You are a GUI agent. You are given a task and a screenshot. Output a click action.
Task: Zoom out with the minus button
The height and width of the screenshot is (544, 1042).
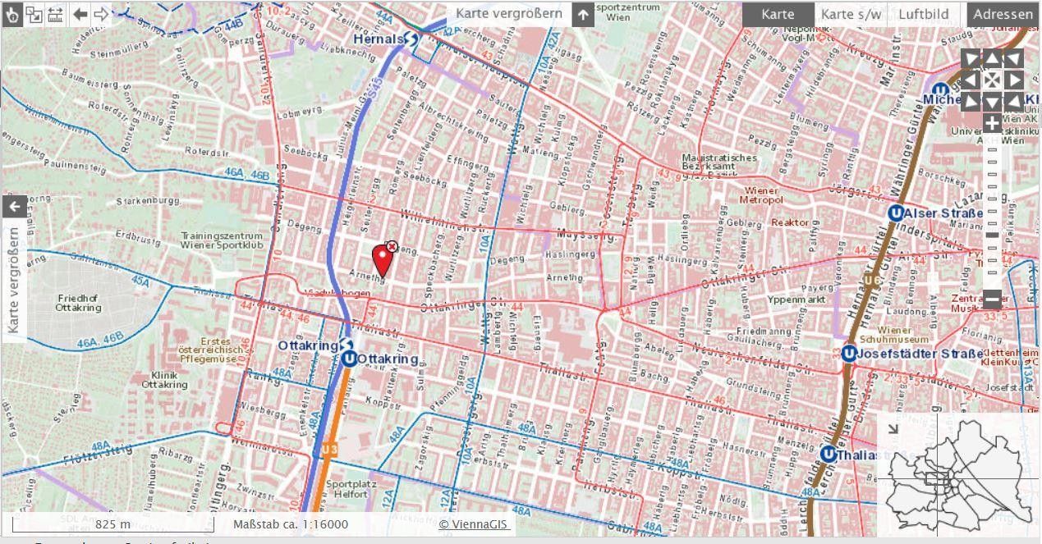tap(993, 299)
